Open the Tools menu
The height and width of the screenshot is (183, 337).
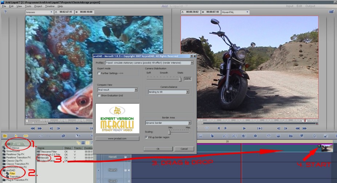pyautogui.click(x=28, y=6)
